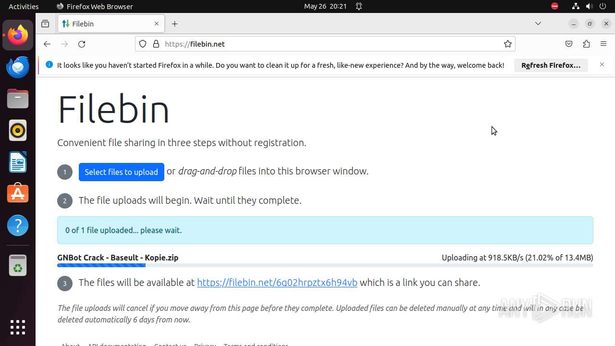The image size is (615, 346).
Task: Click the filebin.net address bar
Action: [325, 44]
